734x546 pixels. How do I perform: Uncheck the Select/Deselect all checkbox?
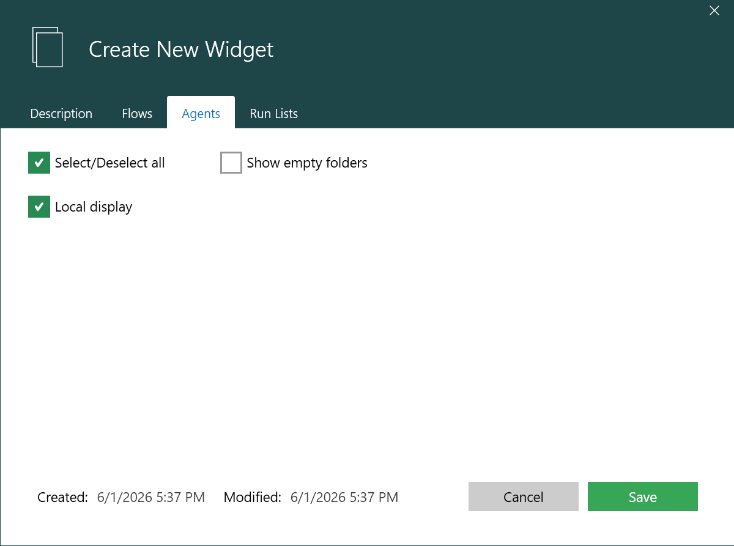click(x=39, y=163)
